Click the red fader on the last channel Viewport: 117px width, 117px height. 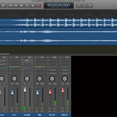pos(62,90)
